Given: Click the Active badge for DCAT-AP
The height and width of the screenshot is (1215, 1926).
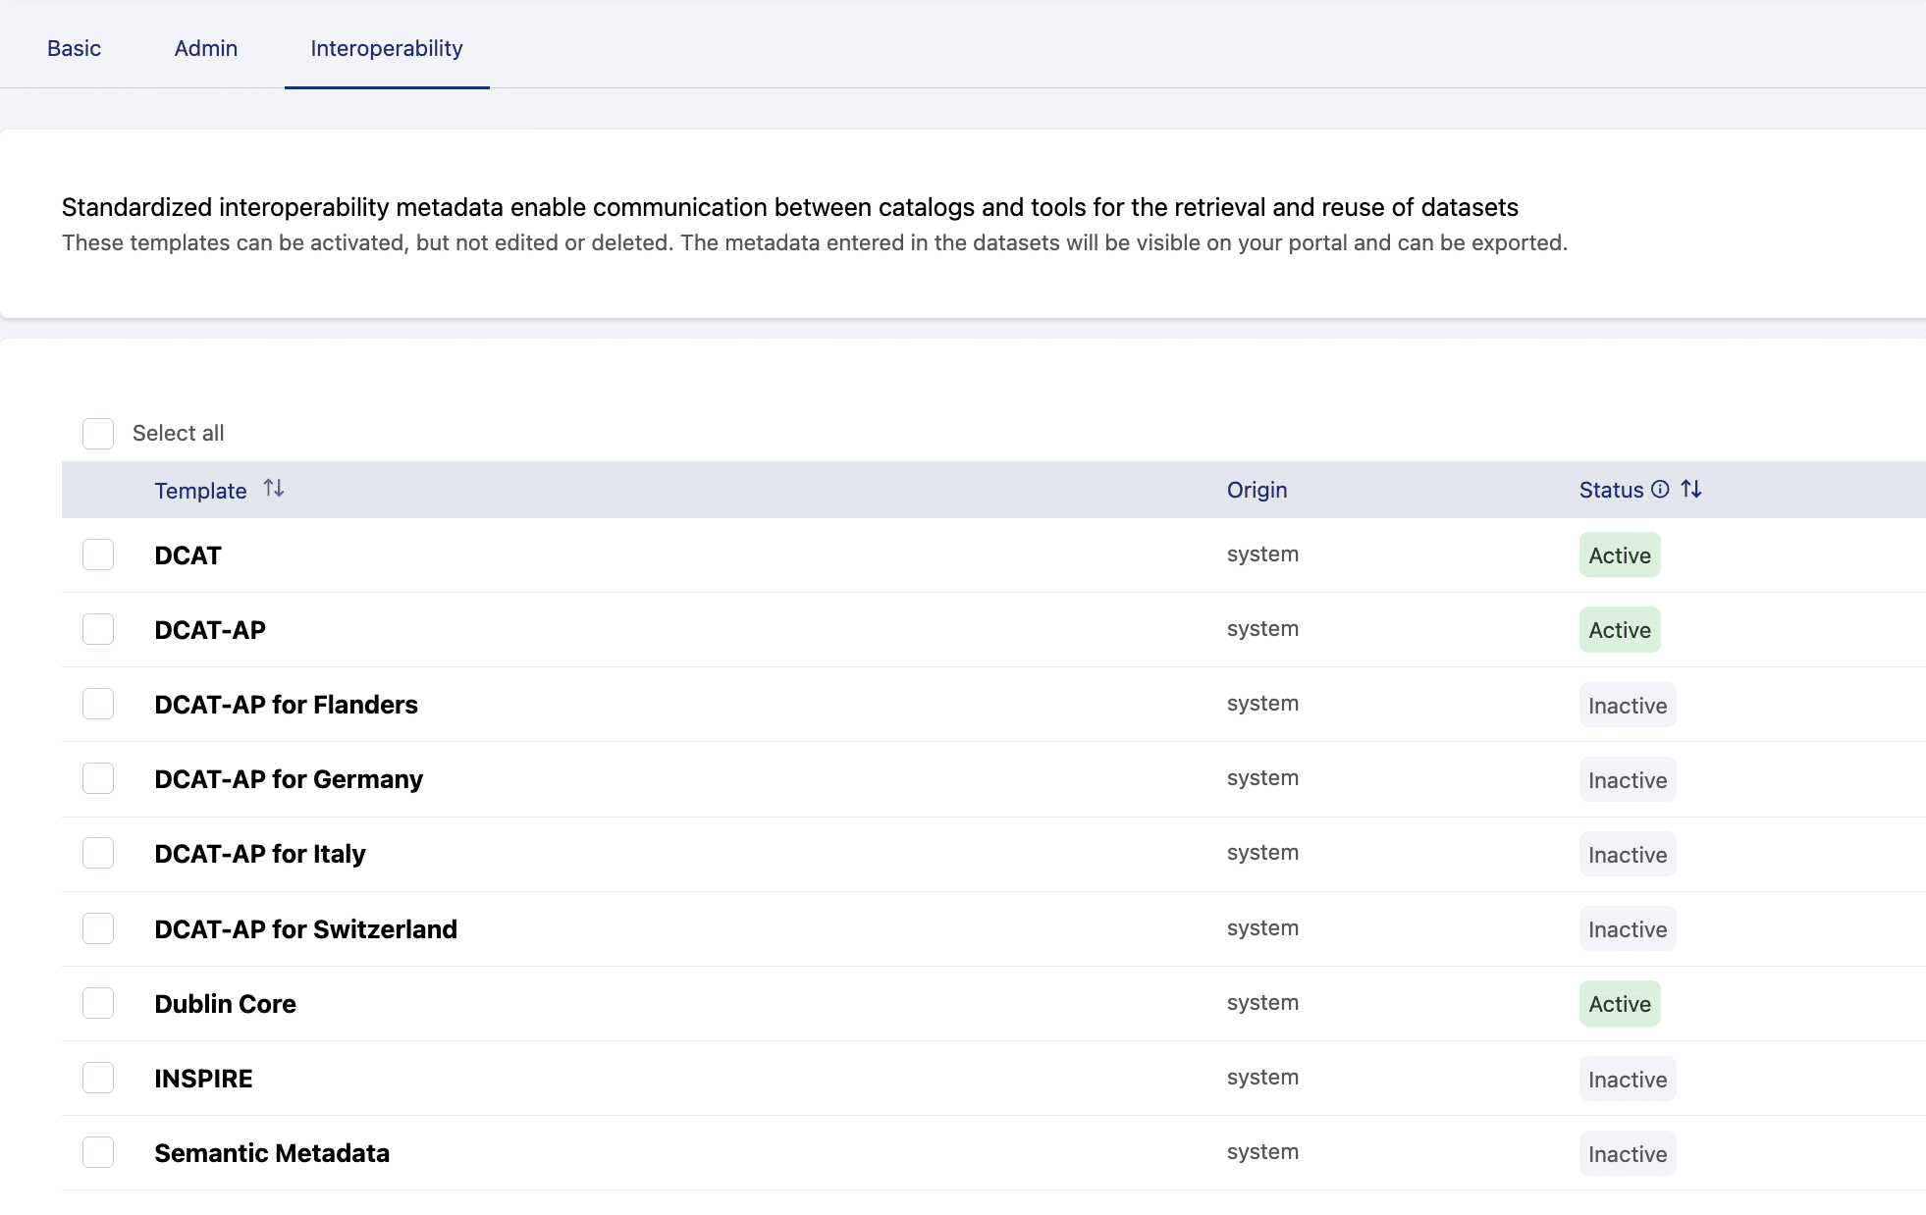Looking at the screenshot, I should click(x=1620, y=630).
